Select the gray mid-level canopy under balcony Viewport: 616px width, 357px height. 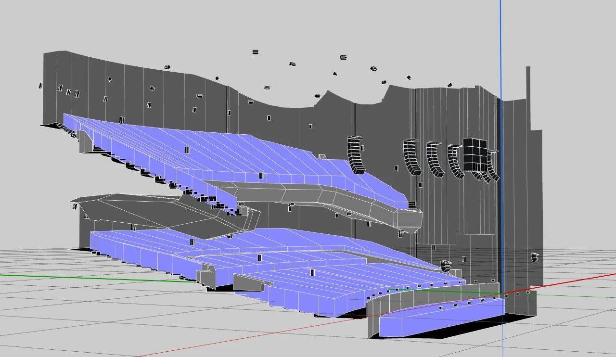tap(144, 212)
